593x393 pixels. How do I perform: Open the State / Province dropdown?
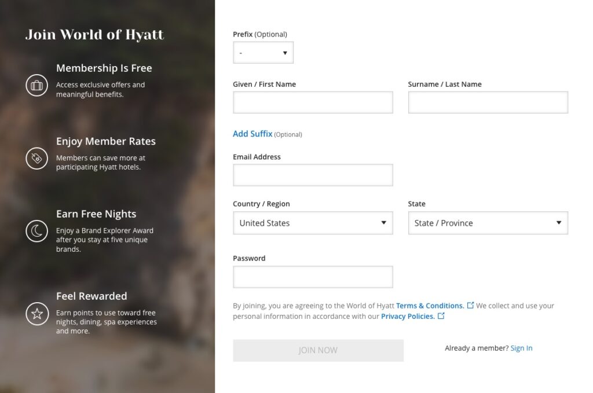[x=488, y=223]
